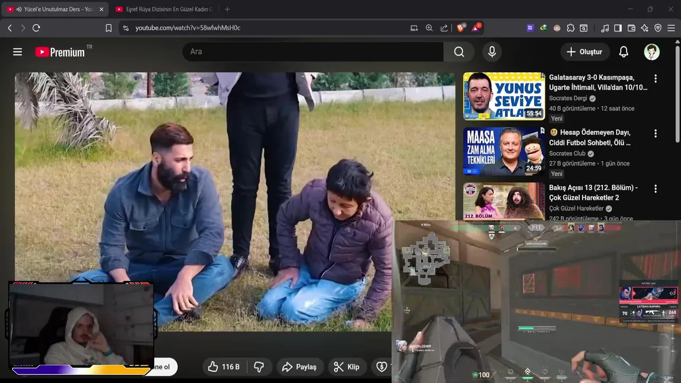
Task: Share the video via Paylaş
Action: (x=299, y=367)
